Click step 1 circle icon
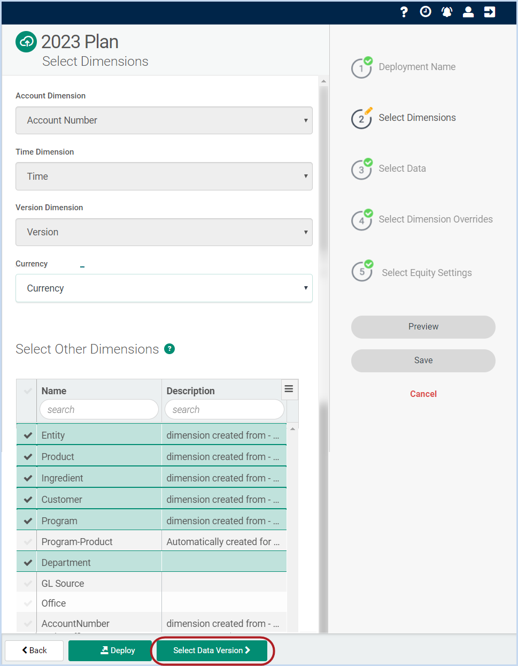 362,68
